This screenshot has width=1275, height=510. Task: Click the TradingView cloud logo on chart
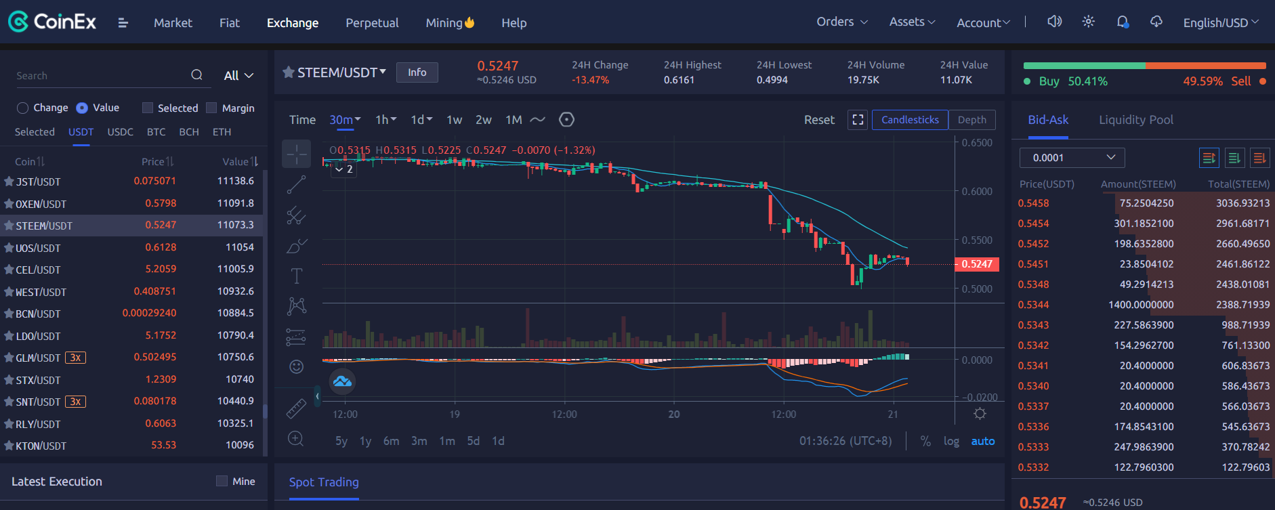pos(342,381)
